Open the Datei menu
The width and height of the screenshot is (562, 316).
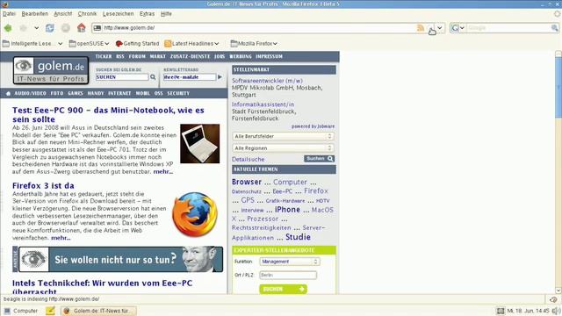point(9,14)
